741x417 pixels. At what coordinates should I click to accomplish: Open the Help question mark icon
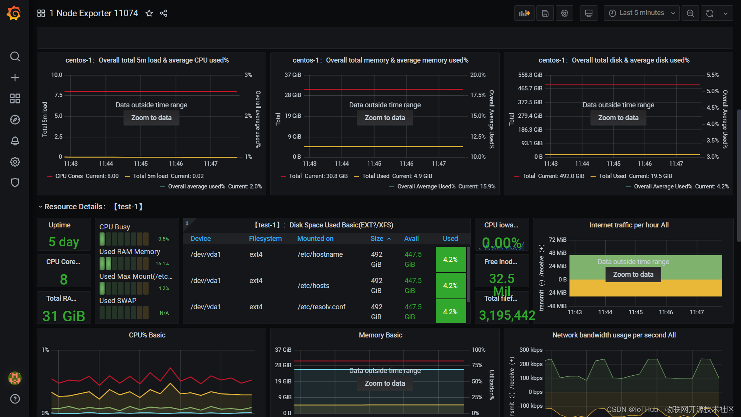click(15, 399)
